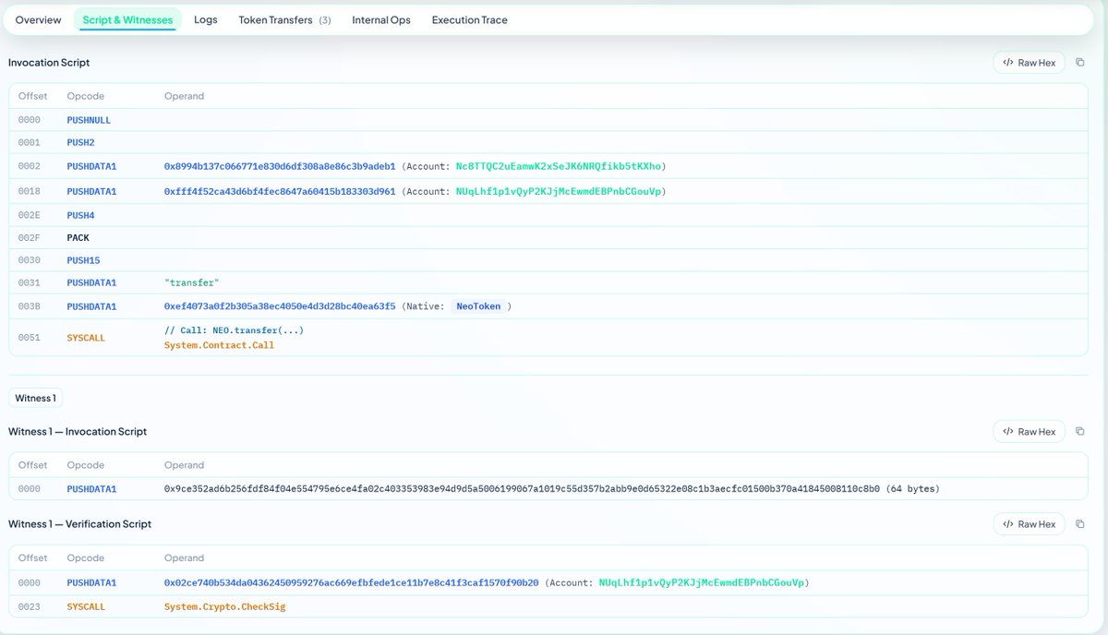Click the 64-byte signature operand

point(552,488)
